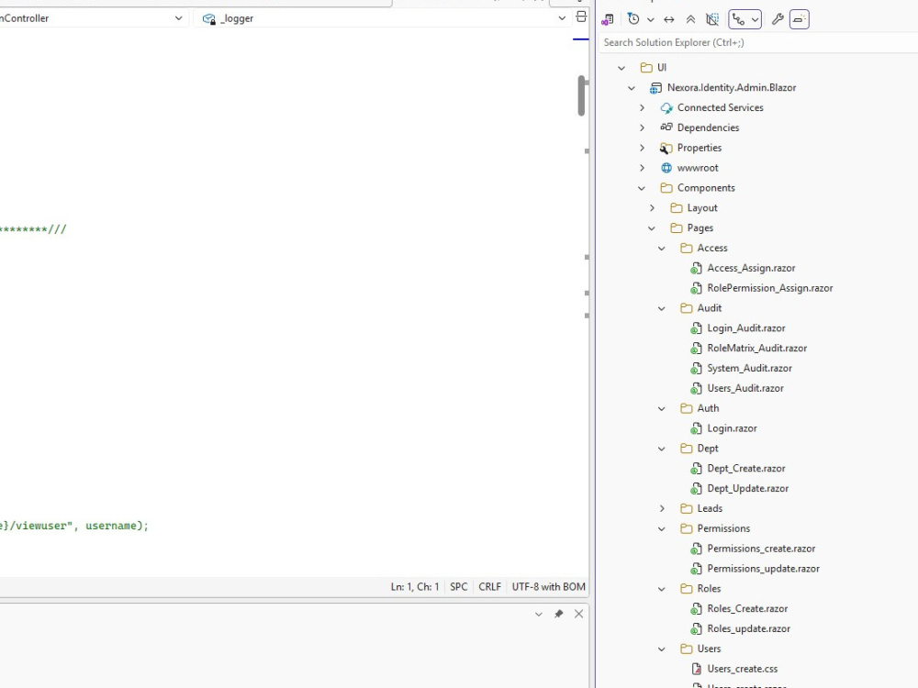
Task: Click the wwwroot globe icon
Action: point(666,168)
